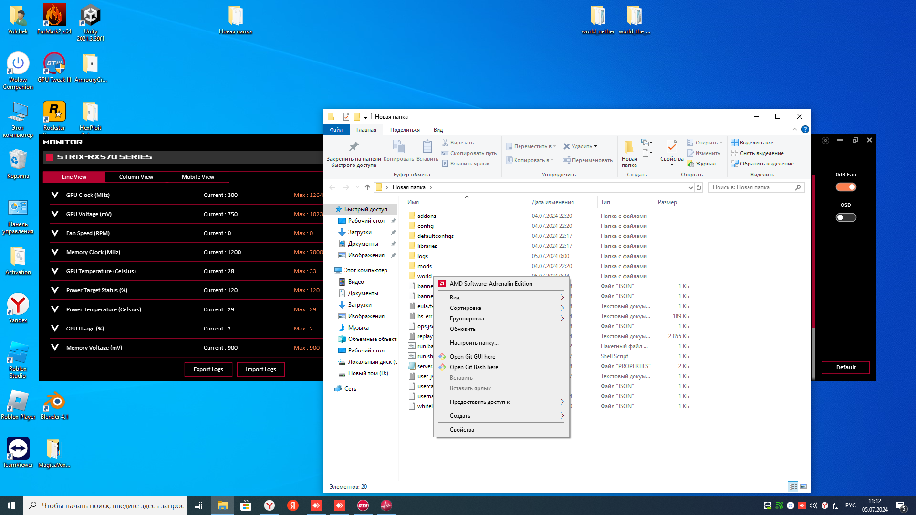Open Blender 4.1 desktop shortcut
Screen dimensions: 916x515
54,405
